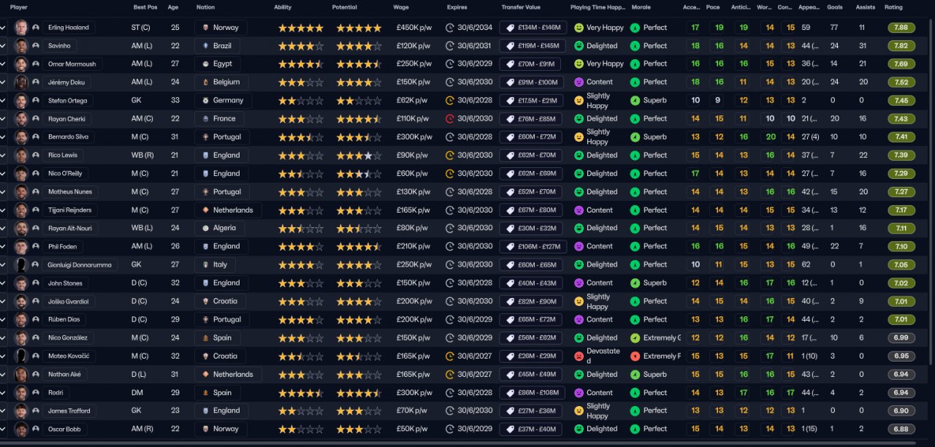Click Savinho's 7.82 rating pill
The height and width of the screenshot is (447, 935).
point(901,46)
